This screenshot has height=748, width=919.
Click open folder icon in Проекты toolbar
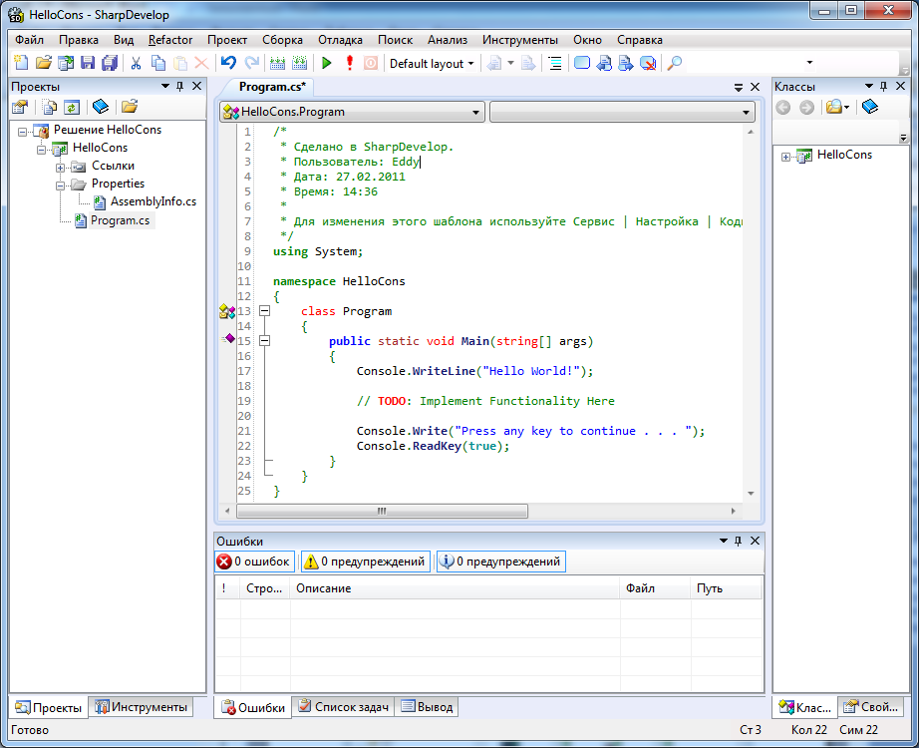[130, 107]
